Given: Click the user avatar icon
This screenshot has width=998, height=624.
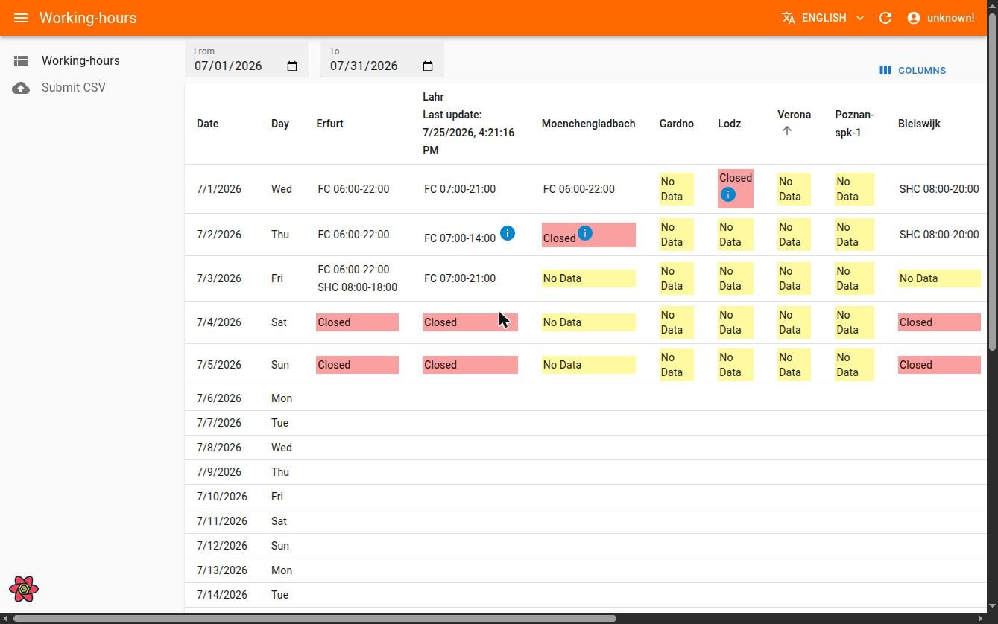Looking at the screenshot, I should (x=914, y=18).
